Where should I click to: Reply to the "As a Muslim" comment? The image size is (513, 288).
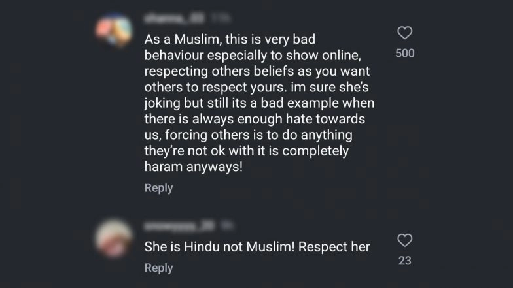coord(158,188)
